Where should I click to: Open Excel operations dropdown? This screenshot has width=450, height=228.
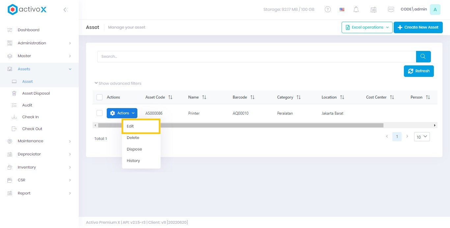tap(367, 28)
